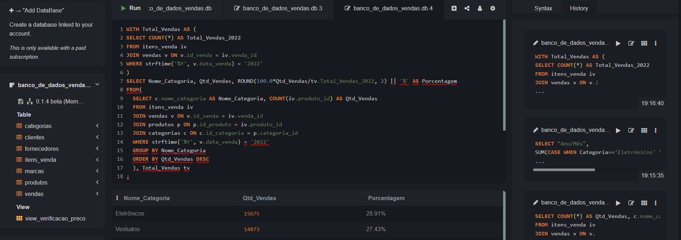
Task: Show the grid for the 19:16:40 history entry
Action: point(644,43)
